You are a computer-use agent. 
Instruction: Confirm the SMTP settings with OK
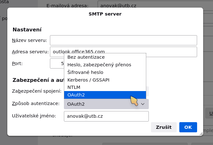click(188, 127)
